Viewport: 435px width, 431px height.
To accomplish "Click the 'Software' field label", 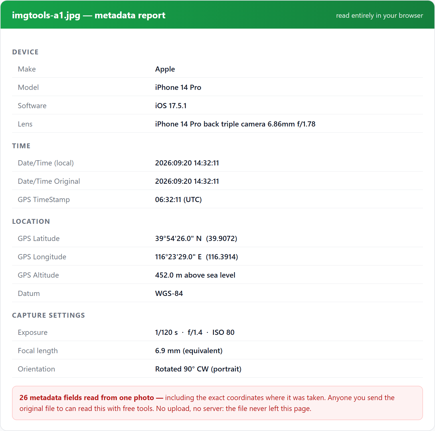I will click(32, 106).
